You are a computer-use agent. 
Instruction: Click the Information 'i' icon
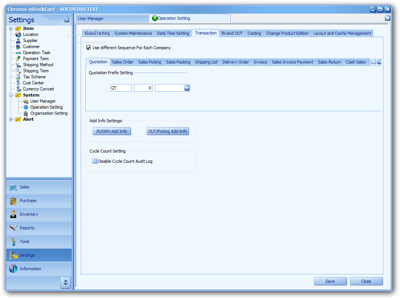pos(13,269)
